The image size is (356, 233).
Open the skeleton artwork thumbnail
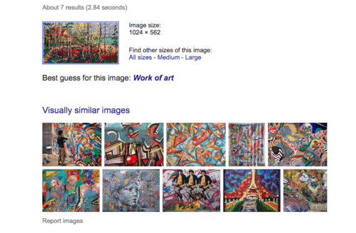coord(297,145)
